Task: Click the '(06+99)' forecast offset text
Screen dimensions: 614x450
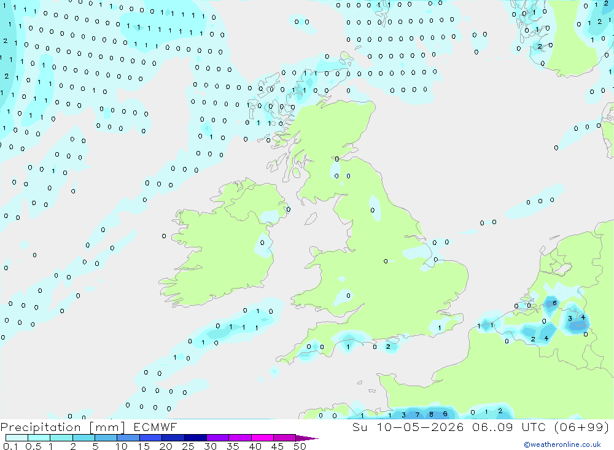Action: tap(582, 427)
